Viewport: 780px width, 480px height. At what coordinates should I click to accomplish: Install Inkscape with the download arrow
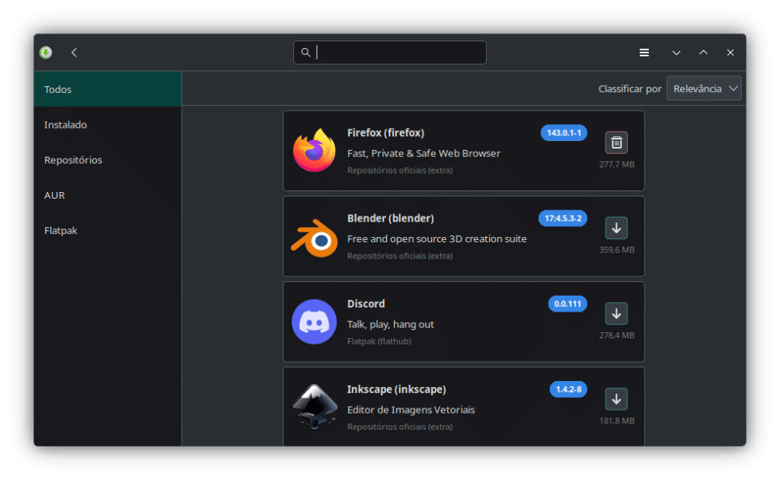pyautogui.click(x=615, y=399)
